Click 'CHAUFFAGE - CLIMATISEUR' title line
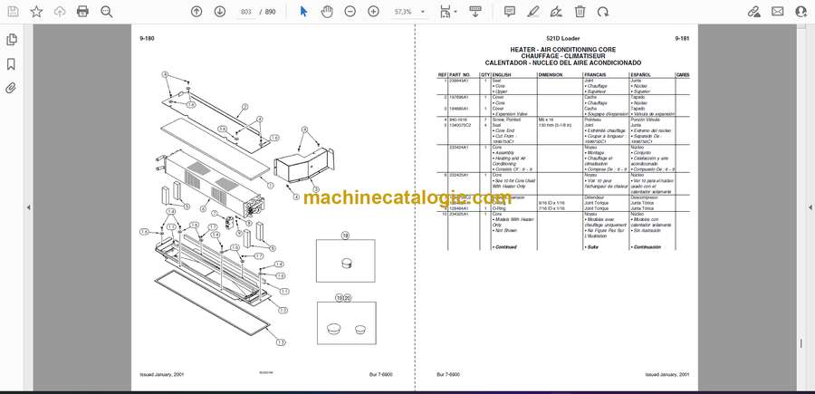 point(563,56)
